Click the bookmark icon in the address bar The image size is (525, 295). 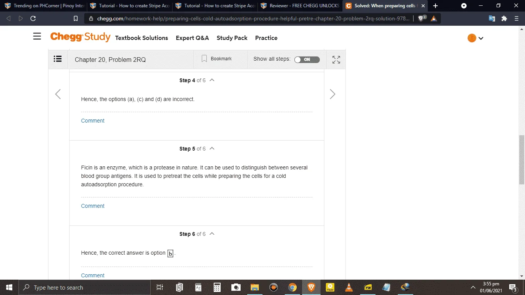76,18
